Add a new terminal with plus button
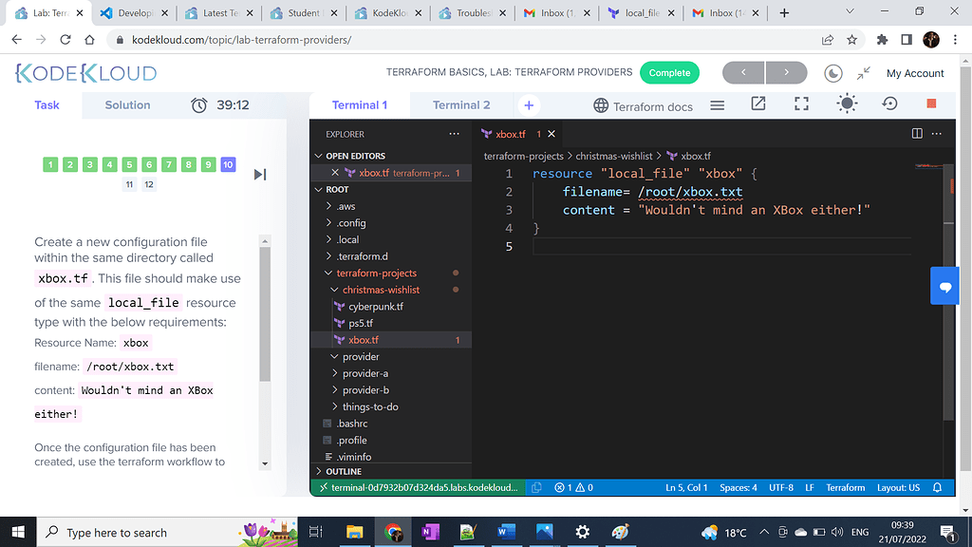 coord(529,105)
